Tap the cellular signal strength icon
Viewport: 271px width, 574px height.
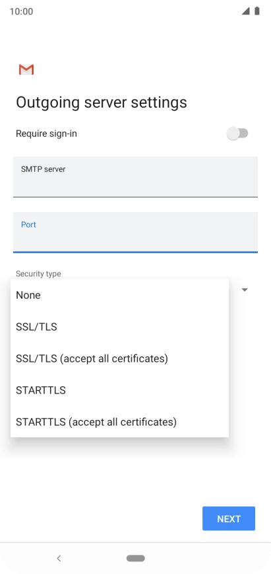[x=246, y=11]
